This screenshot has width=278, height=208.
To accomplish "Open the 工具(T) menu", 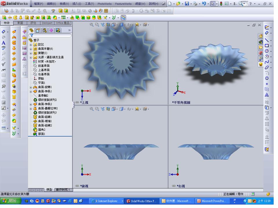I will click(x=89, y=3).
